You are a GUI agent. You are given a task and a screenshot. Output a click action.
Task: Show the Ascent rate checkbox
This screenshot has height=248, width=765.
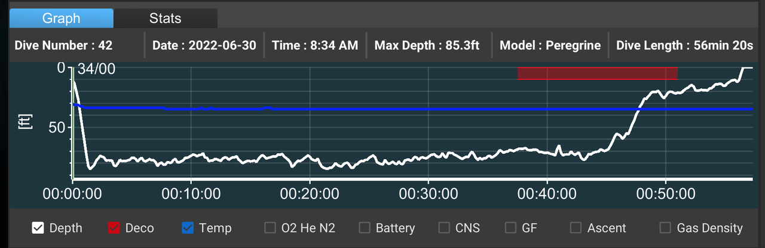576,228
